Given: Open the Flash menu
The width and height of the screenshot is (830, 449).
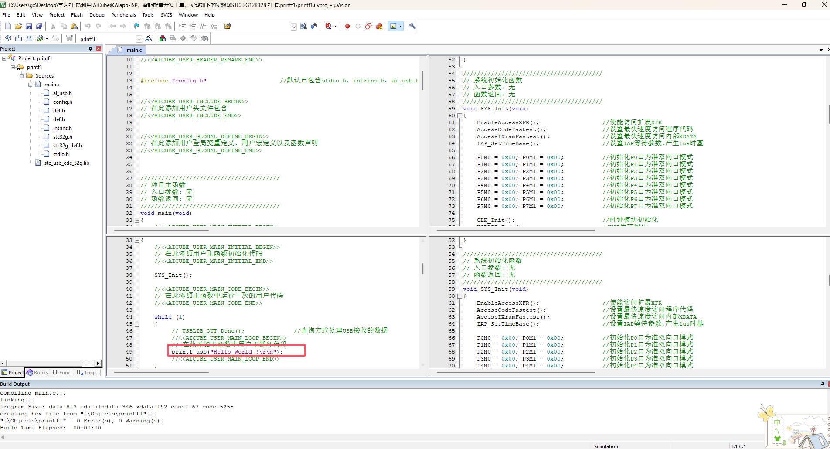Looking at the screenshot, I should (77, 15).
